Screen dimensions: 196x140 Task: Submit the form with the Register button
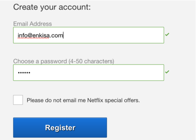click(x=60, y=128)
